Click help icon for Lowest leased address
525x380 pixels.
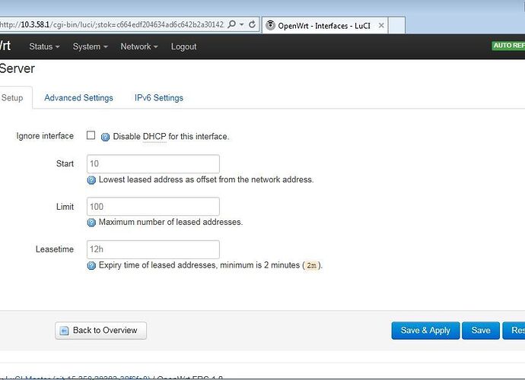pyautogui.click(x=91, y=180)
